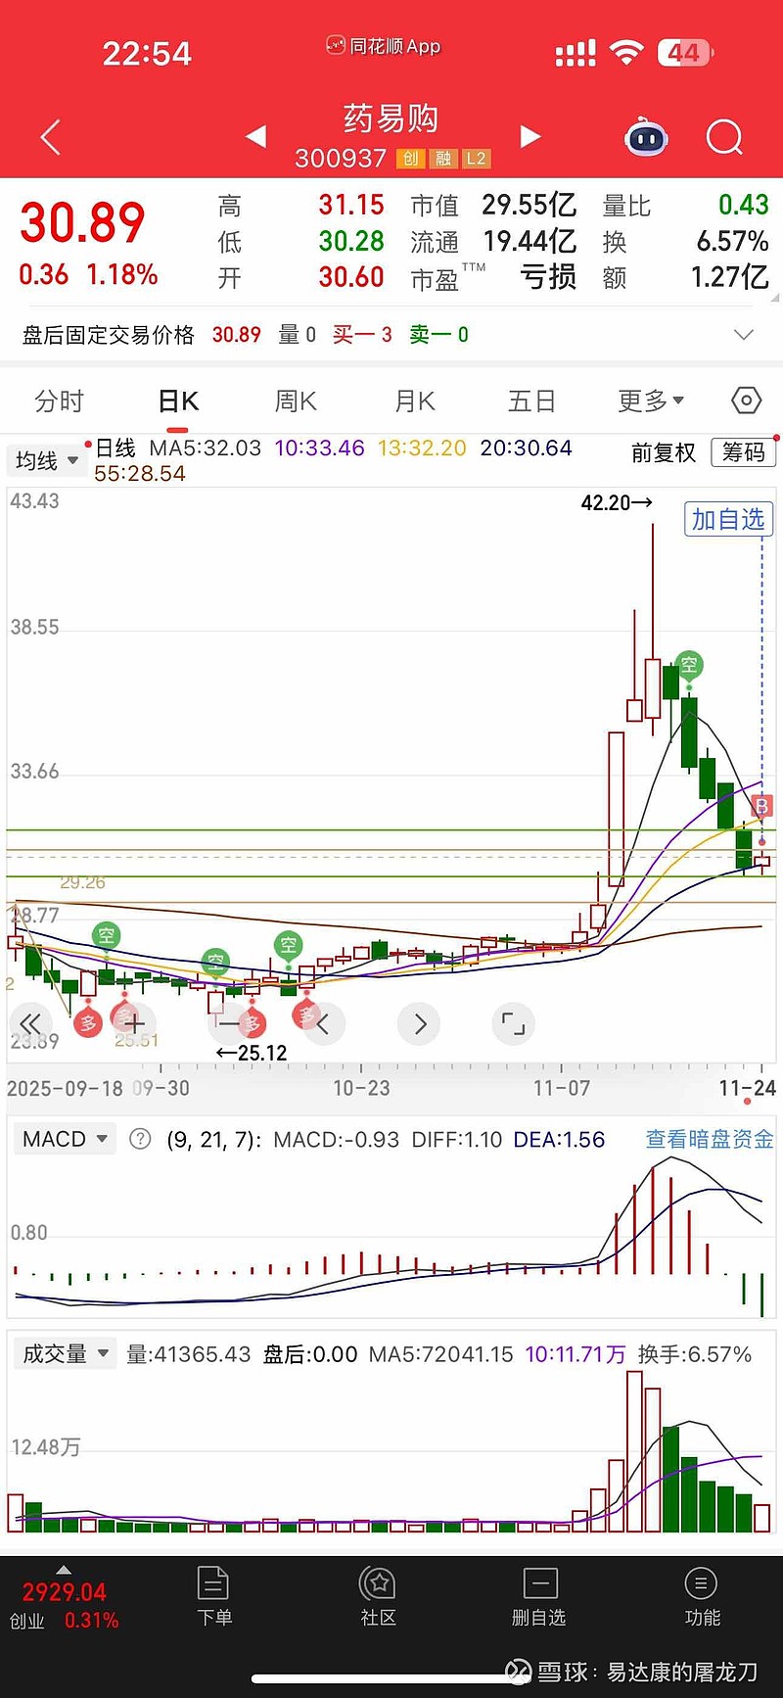
Task: Open the 社区 community icon
Action: click(378, 1598)
